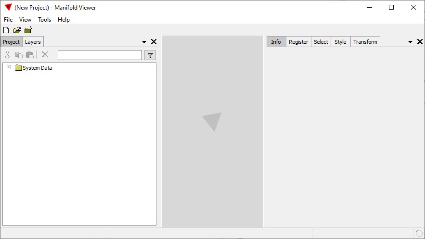This screenshot has width=425, height=239.
Task: Switch to the Project tab
Action: [12, 42]
